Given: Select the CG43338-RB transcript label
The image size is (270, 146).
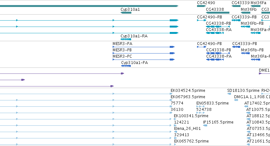Looking at the screenshot, I should tap(218, 23).
